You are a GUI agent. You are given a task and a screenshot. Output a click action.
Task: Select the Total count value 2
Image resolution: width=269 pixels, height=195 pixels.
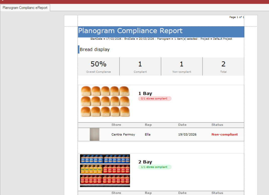point(223,64)
